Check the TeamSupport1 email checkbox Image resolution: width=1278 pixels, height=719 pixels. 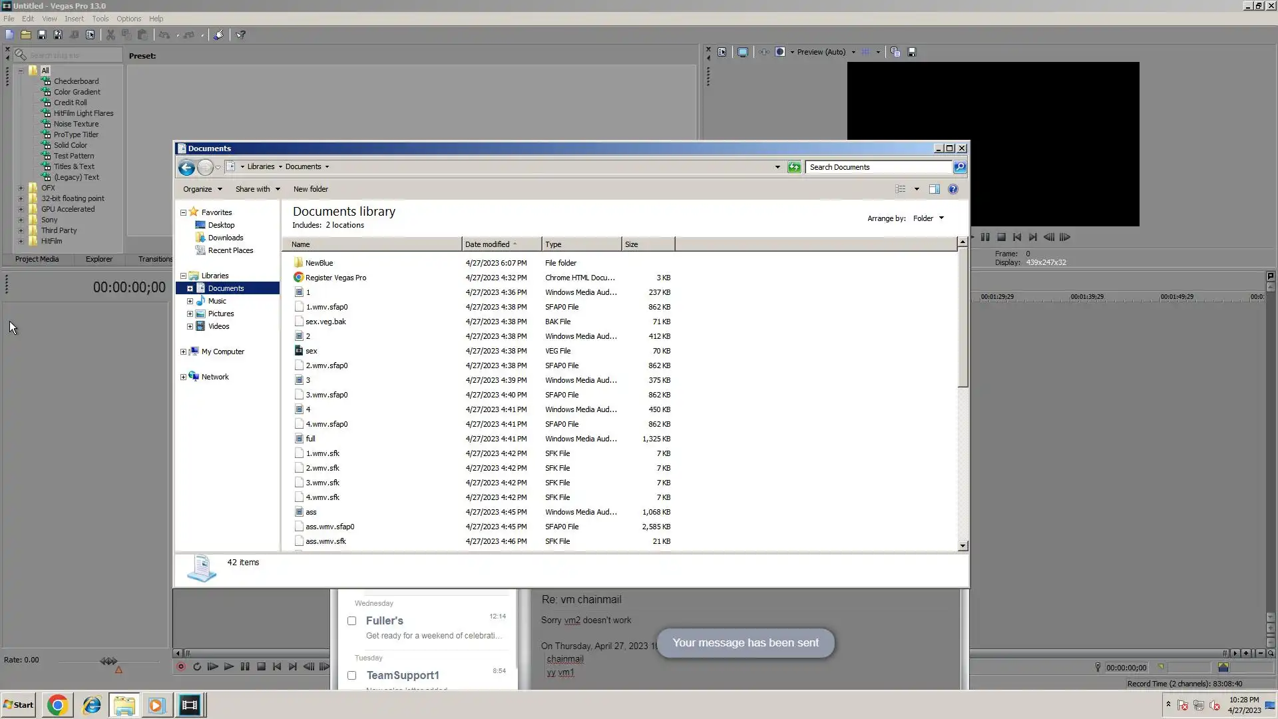click(352, 675)
